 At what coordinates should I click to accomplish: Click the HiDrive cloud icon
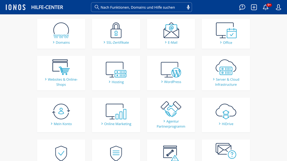(226, 112)
